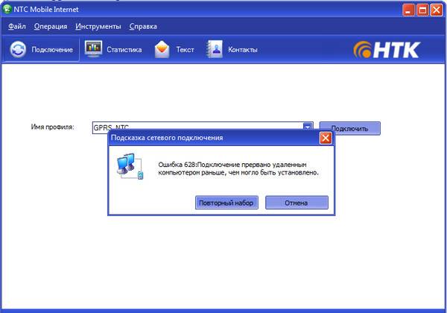
Task: Click the Статистика monitor icon
Action: pos(93,48)
